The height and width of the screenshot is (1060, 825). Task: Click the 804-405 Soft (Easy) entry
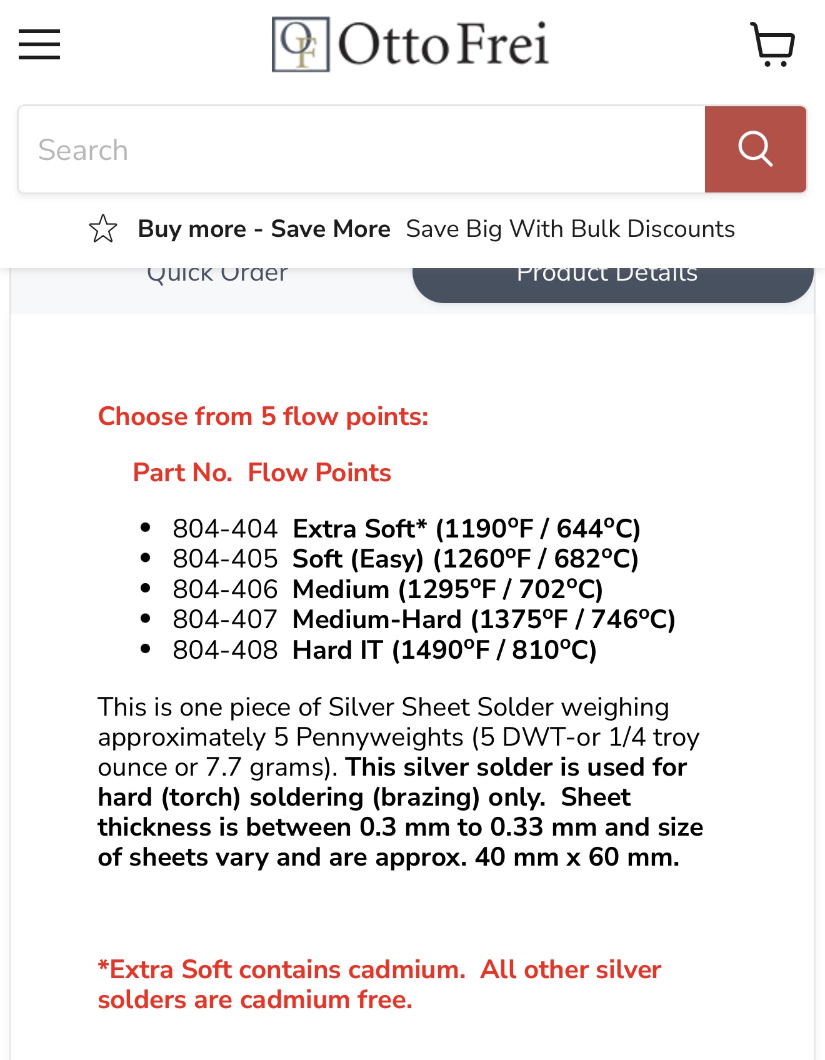405,559
